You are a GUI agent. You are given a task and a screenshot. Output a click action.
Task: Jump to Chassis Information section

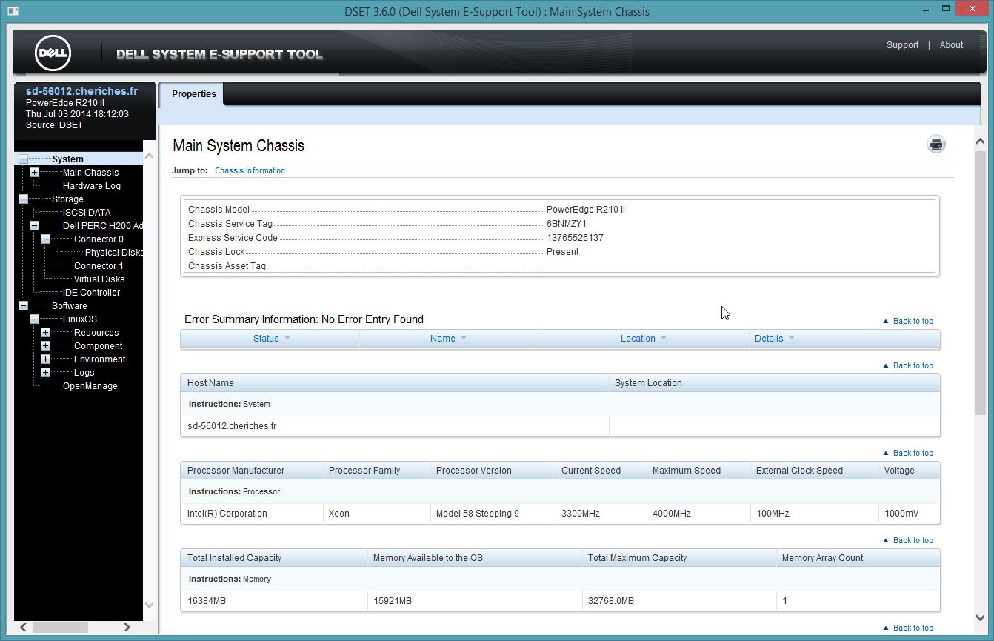pyautogui.click(x=250, y=170)
